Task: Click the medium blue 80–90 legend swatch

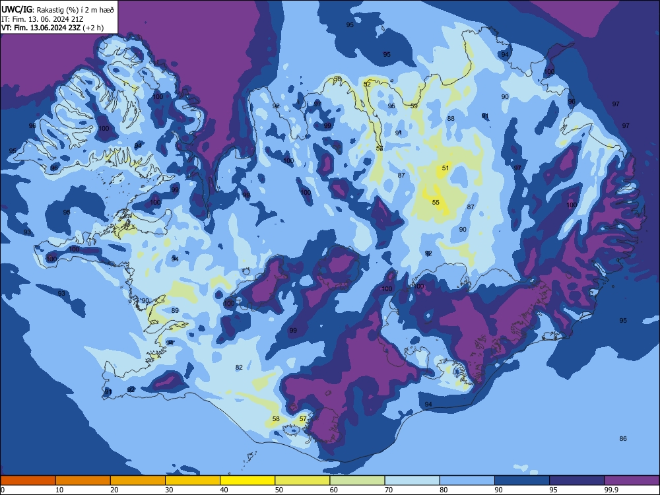Action: (x=467, y=480)
